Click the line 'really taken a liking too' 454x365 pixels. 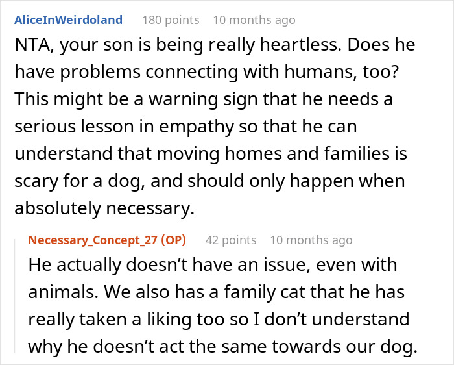219,319
